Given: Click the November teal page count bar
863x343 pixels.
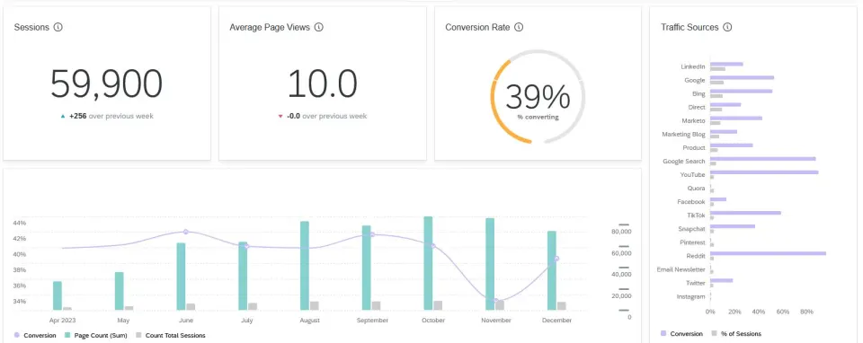Looking at the screenshot, I should point(489,264).
